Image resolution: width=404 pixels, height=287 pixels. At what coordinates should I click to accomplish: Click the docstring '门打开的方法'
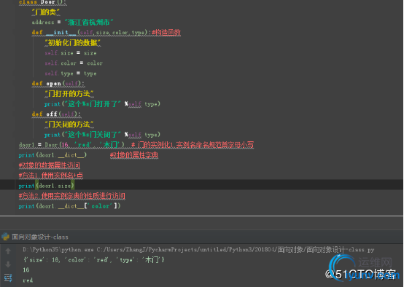tap(69, 94)
